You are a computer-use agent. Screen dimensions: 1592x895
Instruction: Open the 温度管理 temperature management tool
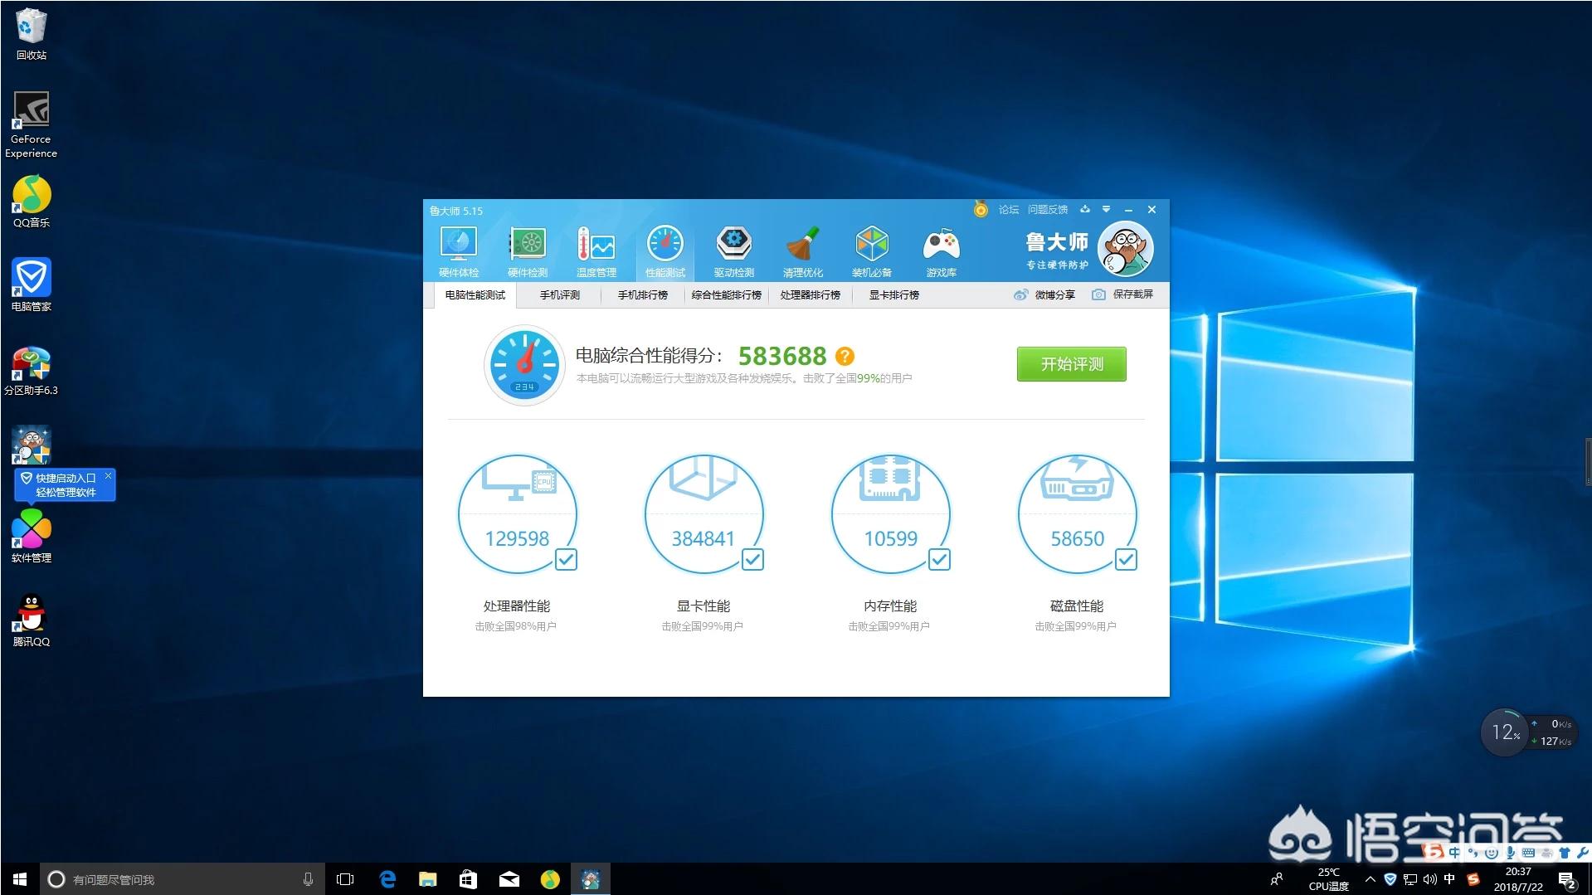coord(596,252)
